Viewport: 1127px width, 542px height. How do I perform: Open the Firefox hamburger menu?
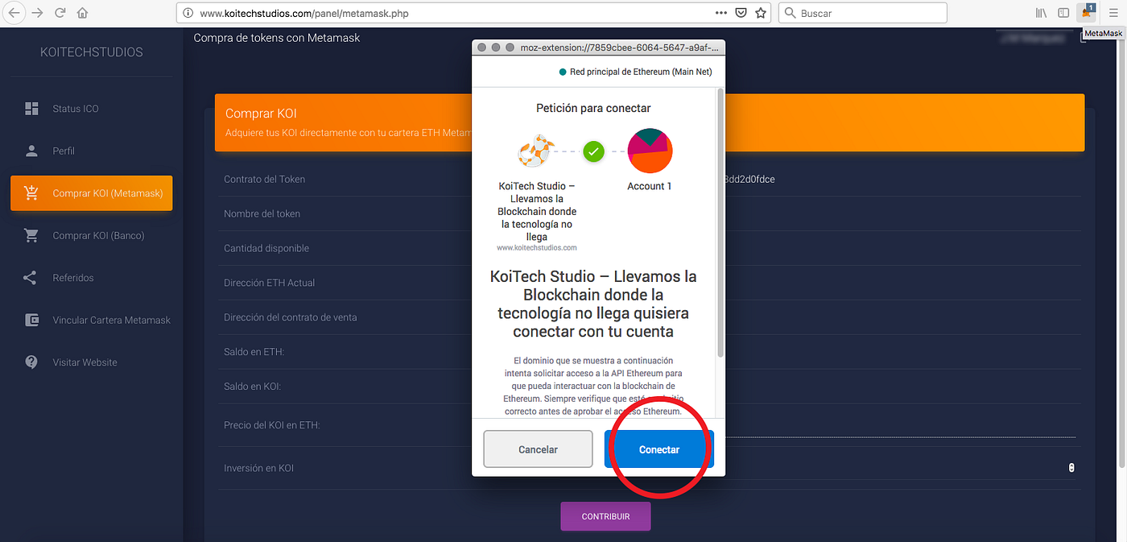click(x=1113, y=13)
